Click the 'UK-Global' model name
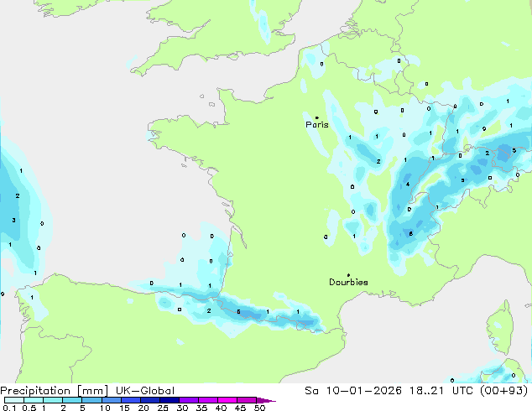The image size is (532, 411). tap(145, 391)
